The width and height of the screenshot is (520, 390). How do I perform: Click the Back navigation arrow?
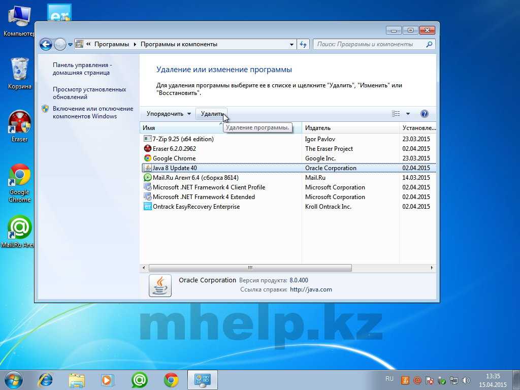tap(46, 44)
